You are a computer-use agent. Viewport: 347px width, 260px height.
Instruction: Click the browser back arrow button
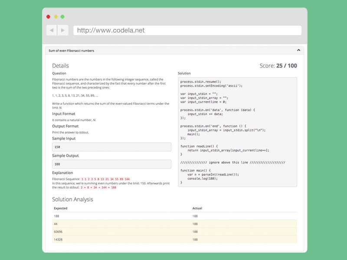[52, 30]
